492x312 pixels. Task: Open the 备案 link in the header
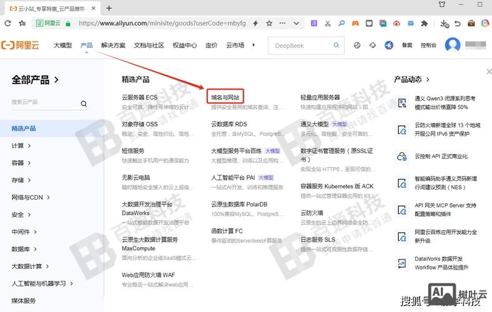[407, 46]
